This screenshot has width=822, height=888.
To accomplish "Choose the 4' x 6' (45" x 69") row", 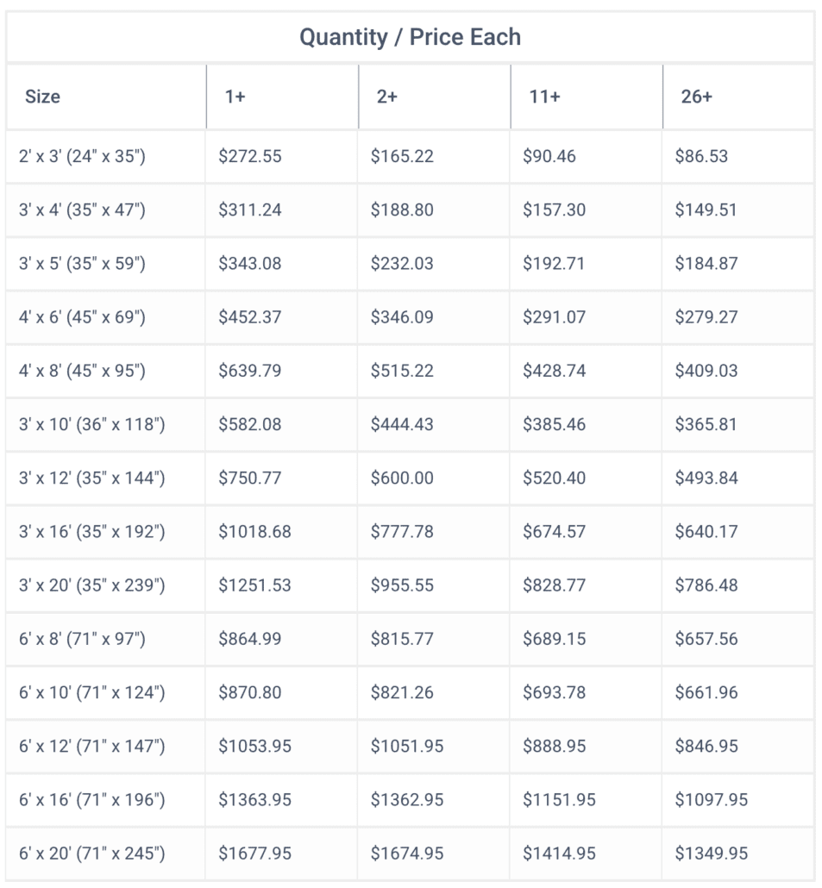I will (x=82, y=316).
